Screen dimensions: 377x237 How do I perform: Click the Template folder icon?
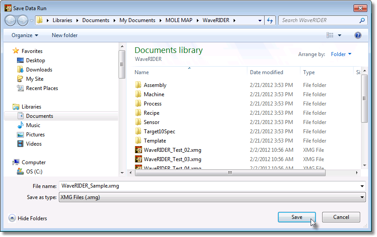click(x=138, y=141)
